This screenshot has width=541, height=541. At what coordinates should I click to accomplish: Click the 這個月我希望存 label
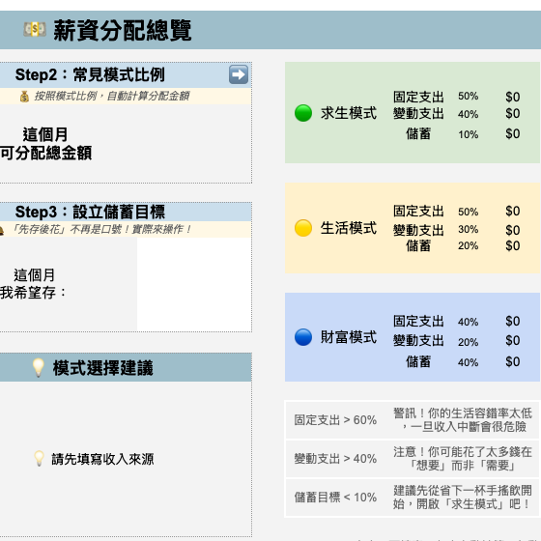coord(33,284)
